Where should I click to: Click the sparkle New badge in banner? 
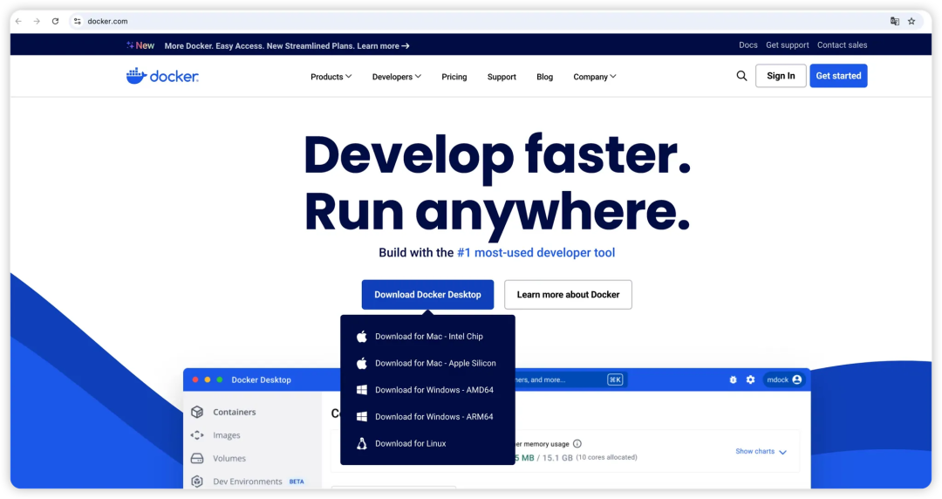[x=140, y=45]
